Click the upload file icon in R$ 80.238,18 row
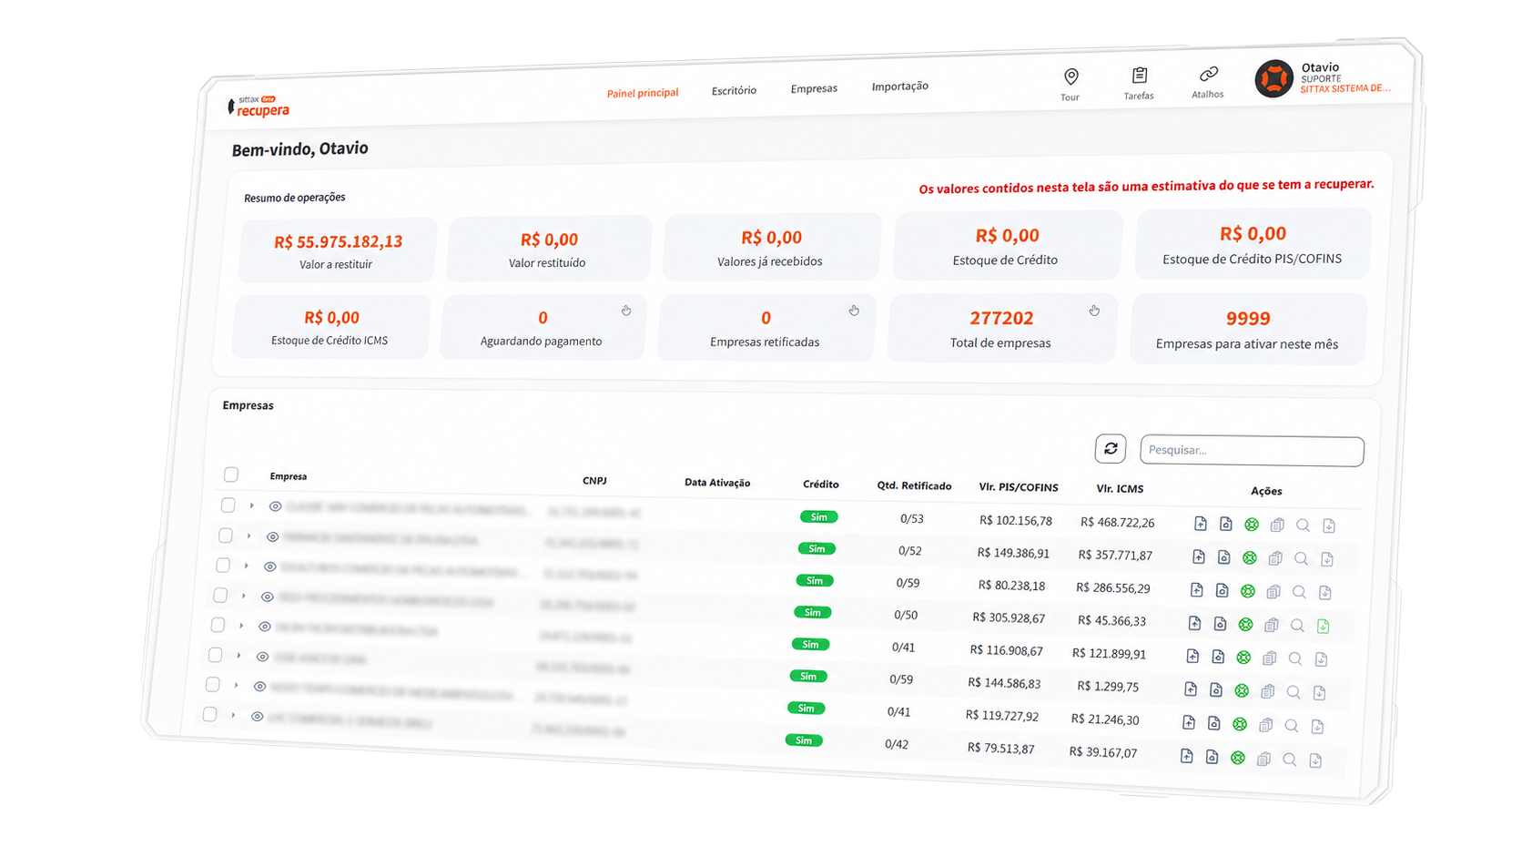The height and width of the screenshot is (857, 1522). click(x=1196, y=590)
